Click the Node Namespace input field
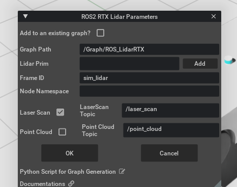237x187 pixels. (150, 91)
